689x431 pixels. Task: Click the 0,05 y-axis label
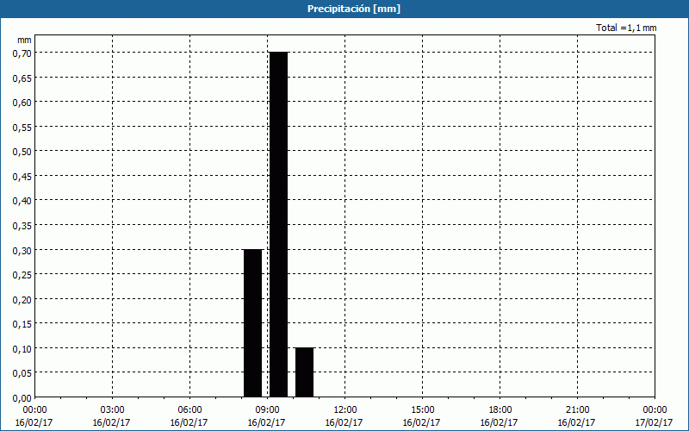(22, 373)
